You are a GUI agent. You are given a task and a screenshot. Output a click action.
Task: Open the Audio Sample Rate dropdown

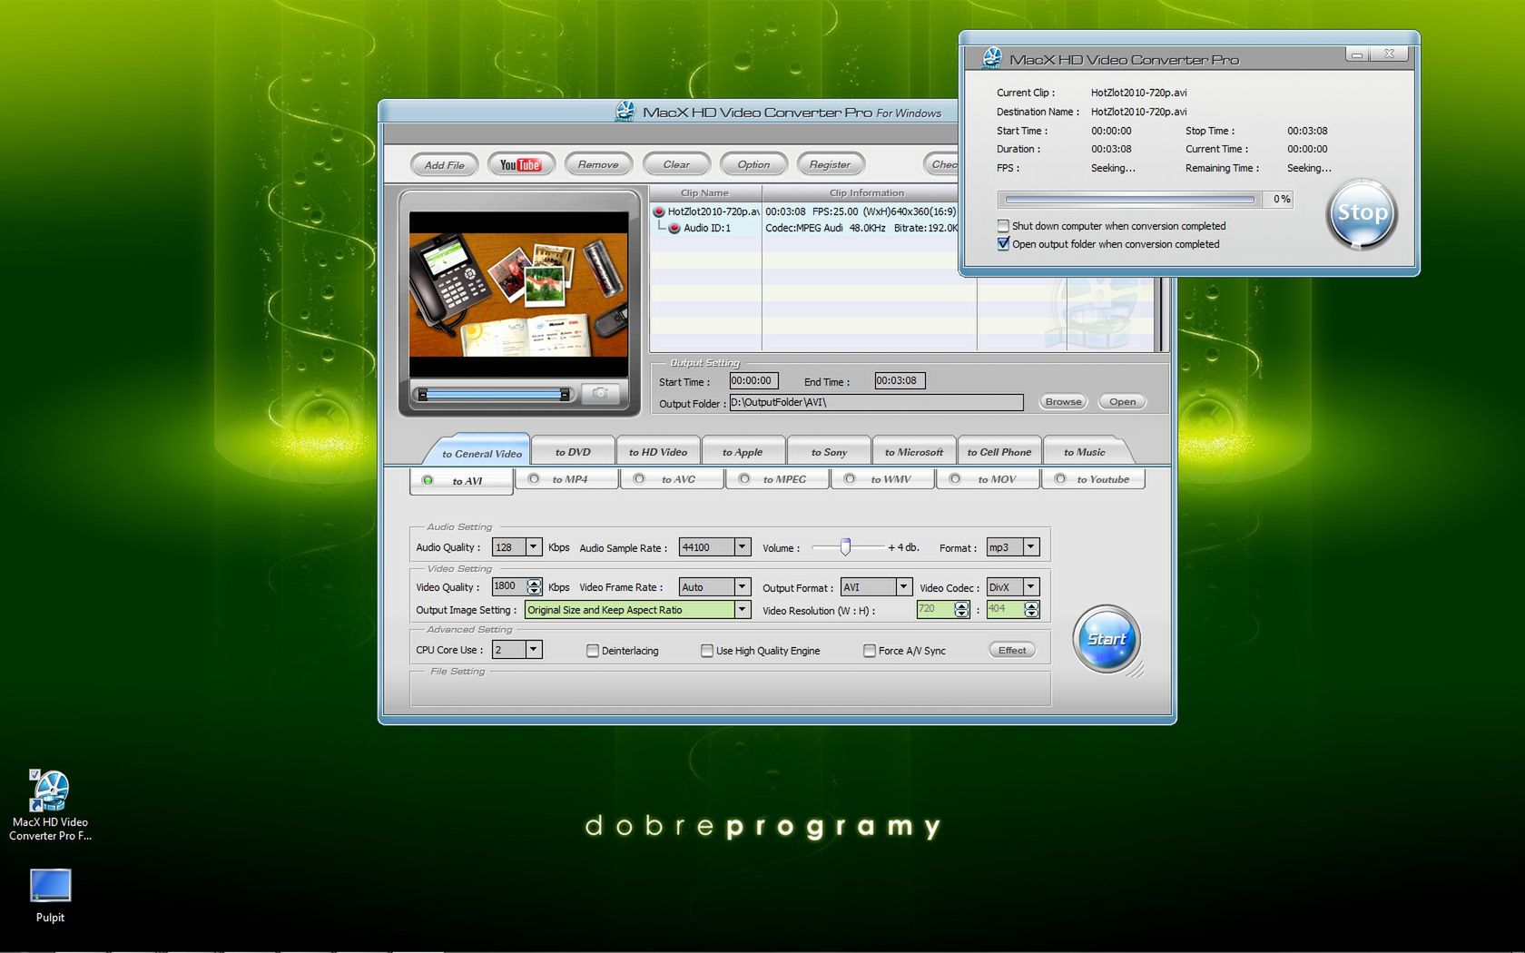coord(743,547)
